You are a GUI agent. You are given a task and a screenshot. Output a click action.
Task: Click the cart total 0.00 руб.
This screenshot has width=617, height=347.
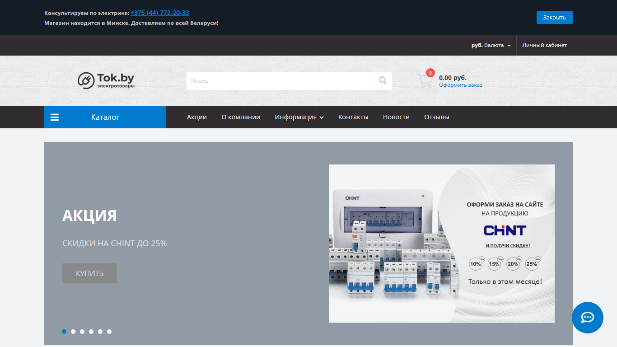(x=453, y=78)
